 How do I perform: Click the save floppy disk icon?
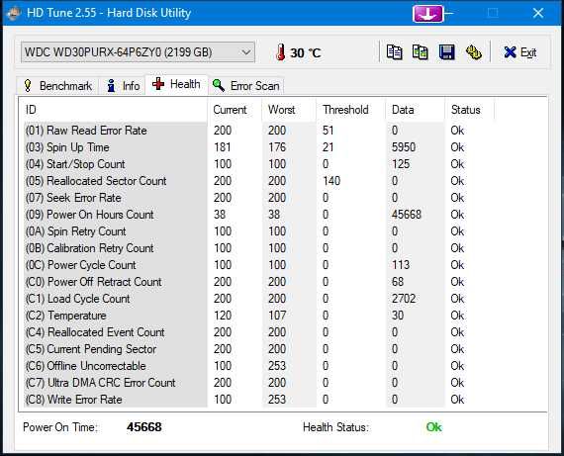click(446, 52)
